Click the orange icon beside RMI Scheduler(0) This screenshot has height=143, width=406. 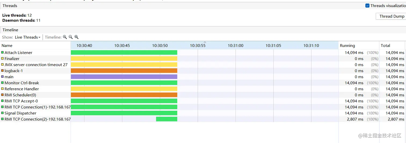click(x=2, y=95)
